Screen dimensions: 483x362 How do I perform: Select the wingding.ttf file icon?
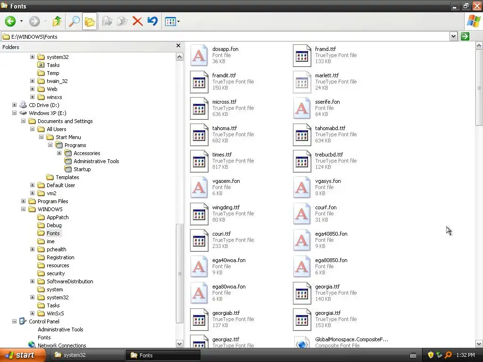pyautogui.click(x=199, y=214)
